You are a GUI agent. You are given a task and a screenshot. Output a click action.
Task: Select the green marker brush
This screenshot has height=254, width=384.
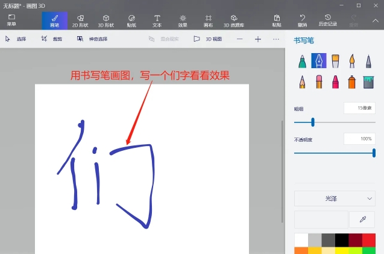click(x=302, y=61)
